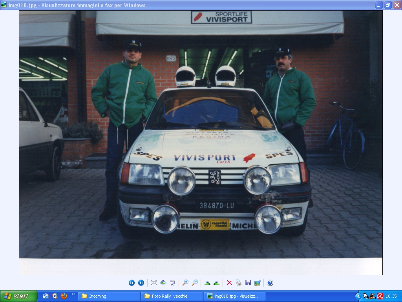Zoom in on the image

(x=185, y=283)
